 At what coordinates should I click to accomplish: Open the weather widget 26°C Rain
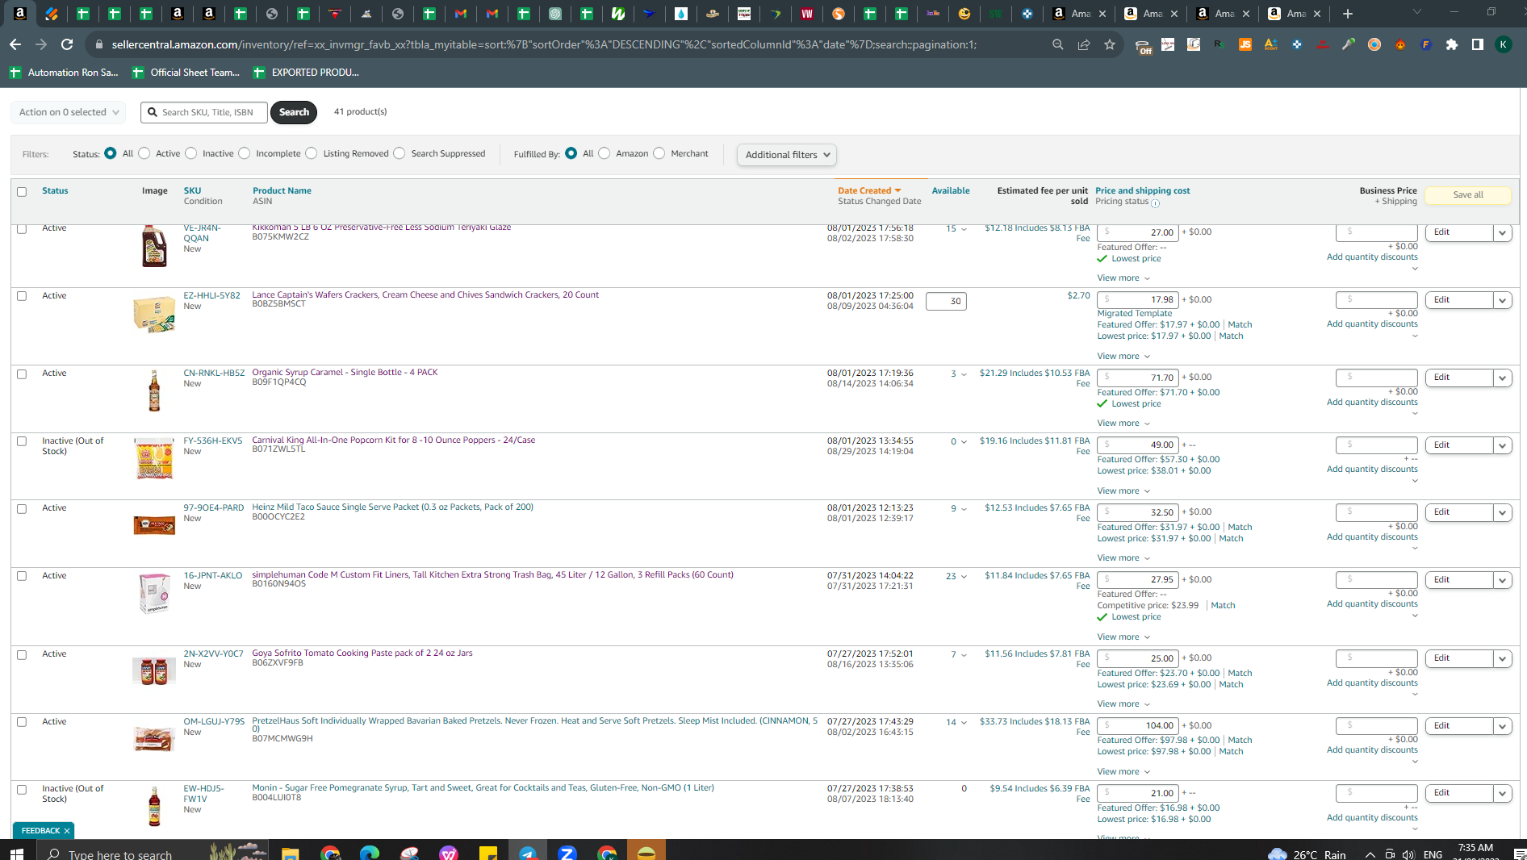pos(1307,854)
